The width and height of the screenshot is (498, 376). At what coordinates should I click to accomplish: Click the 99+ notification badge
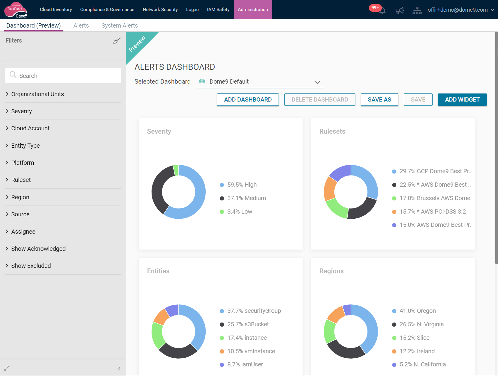[x=375, y=8]
